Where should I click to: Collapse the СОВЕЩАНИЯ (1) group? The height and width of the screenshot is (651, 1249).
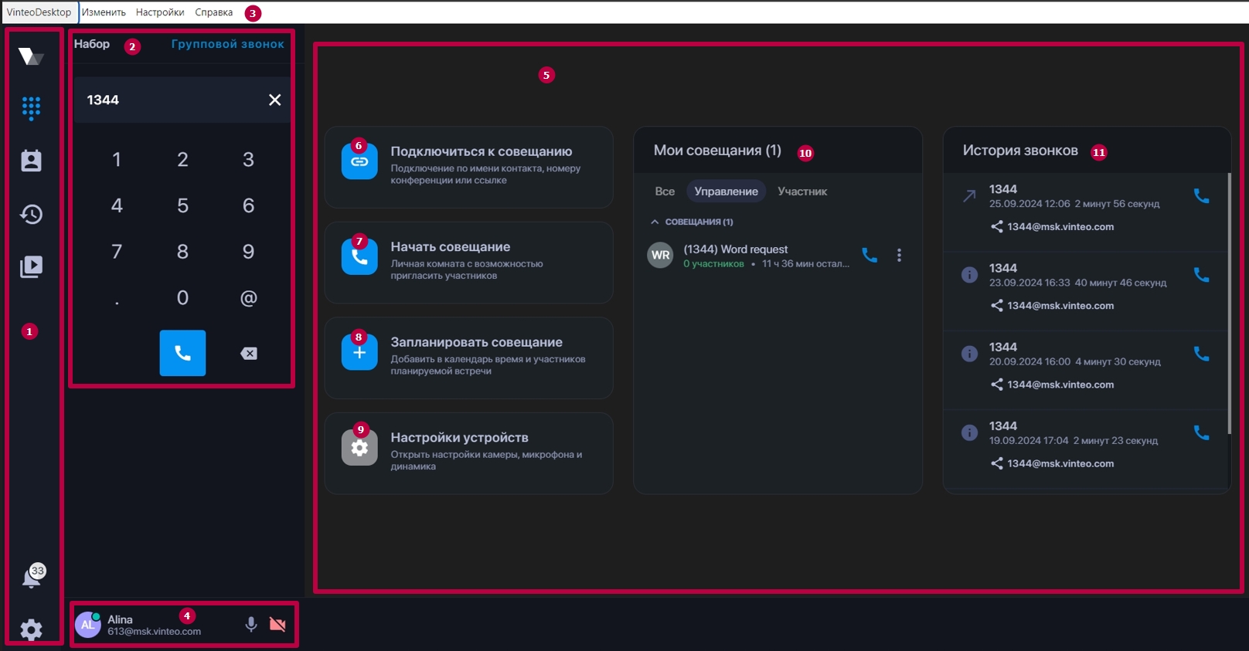point(655,222)
